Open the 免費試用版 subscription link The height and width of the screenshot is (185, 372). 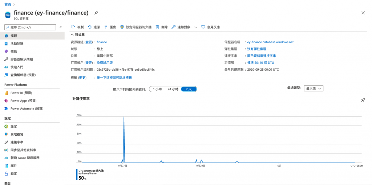click(x=105, y=62)
